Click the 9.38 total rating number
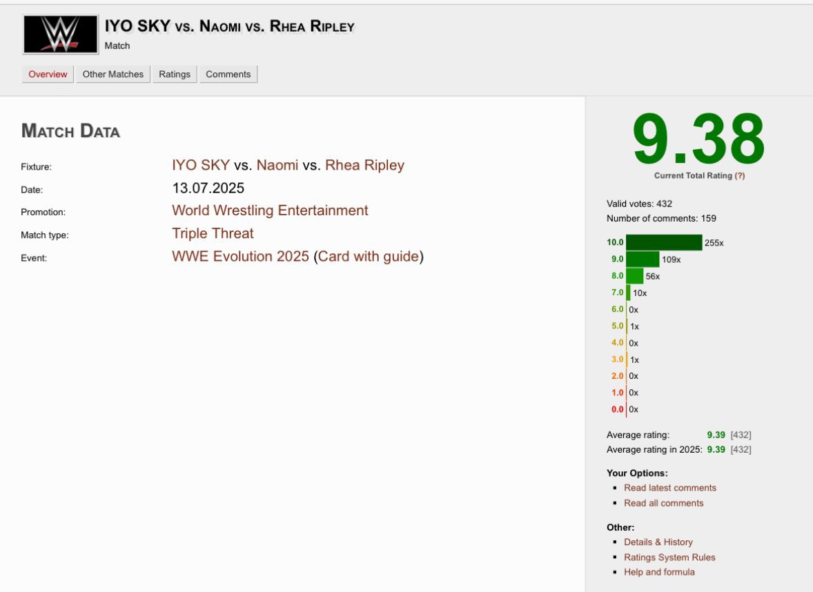Screen dimensions: 813x592 coord(698,139)
